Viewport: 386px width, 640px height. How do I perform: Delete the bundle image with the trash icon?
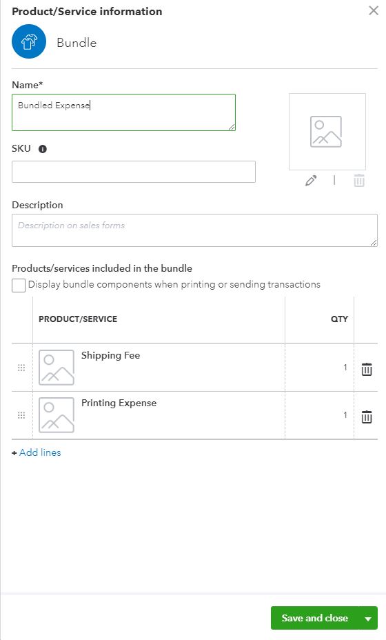coord(359,181)
